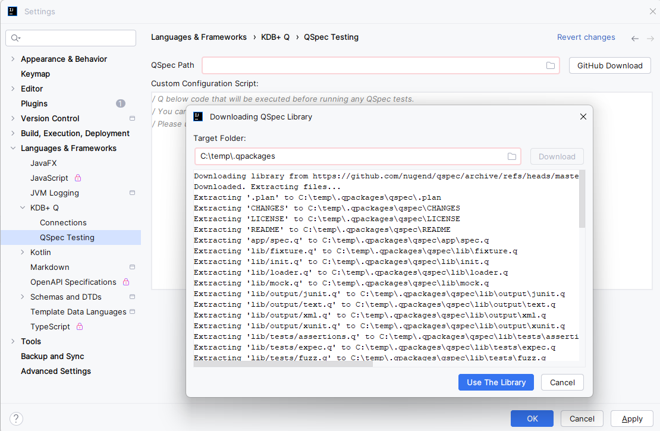
Task: Click the project-level icon beside Template Data Languages
Action: 132,312
